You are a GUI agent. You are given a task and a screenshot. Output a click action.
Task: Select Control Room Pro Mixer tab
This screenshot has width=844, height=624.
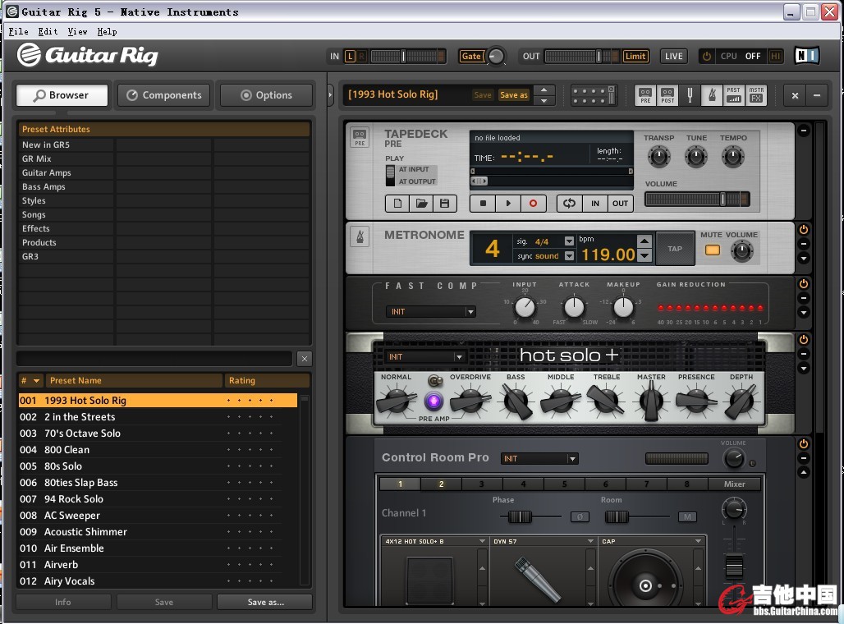pos(734,484)
